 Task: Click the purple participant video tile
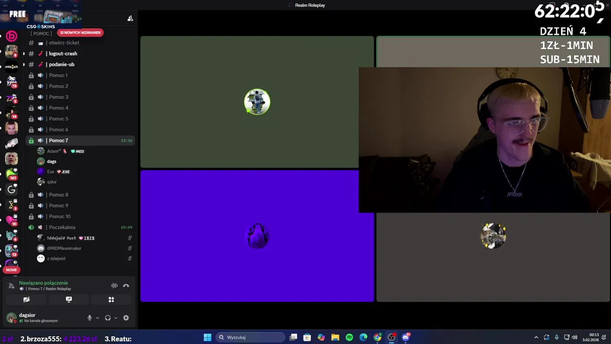click(x=257, y=236)
